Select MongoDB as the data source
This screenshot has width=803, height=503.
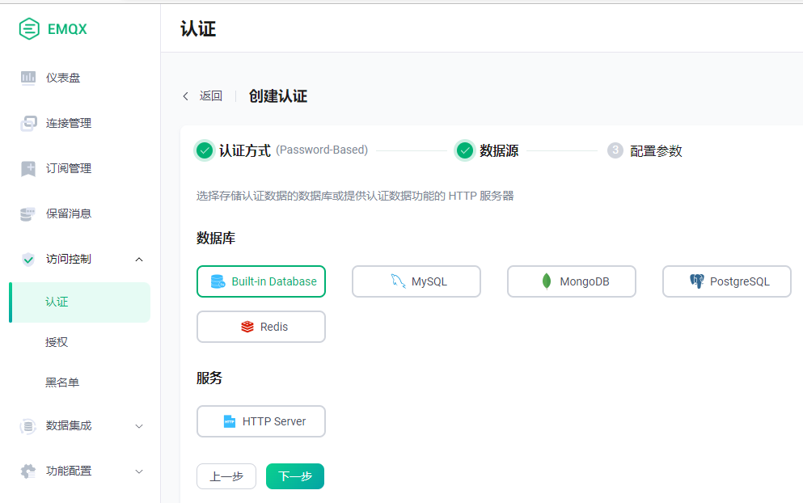pos(571,281)
